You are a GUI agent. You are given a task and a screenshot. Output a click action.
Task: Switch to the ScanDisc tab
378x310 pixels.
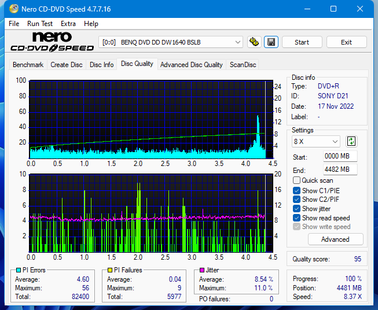tap(243, 65)
